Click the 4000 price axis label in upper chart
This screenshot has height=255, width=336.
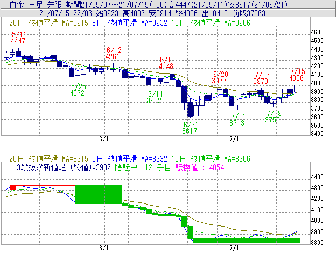[317, 83]
